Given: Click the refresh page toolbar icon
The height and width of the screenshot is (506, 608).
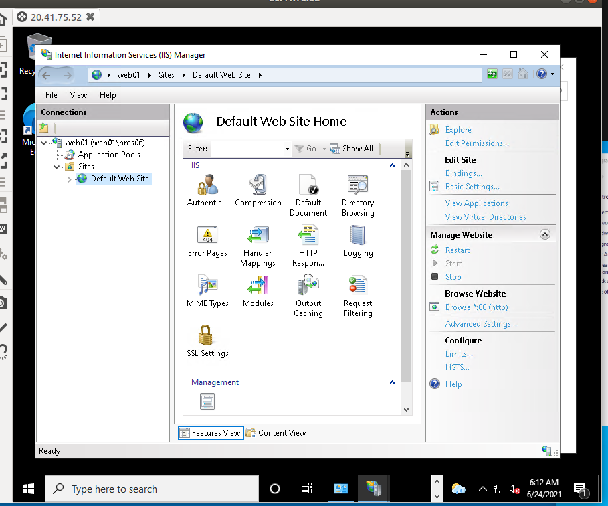Looking at the screenshot, I should [x=492, y=74].
